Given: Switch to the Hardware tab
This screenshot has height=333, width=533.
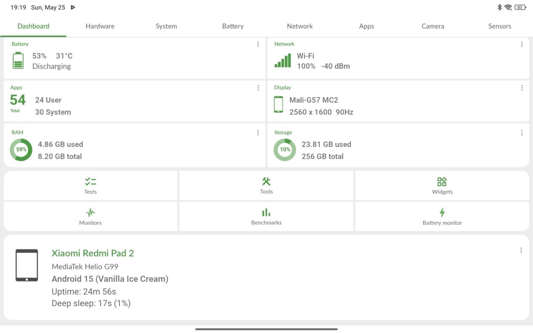Looking at the screenshot, I should pos(100,26).
